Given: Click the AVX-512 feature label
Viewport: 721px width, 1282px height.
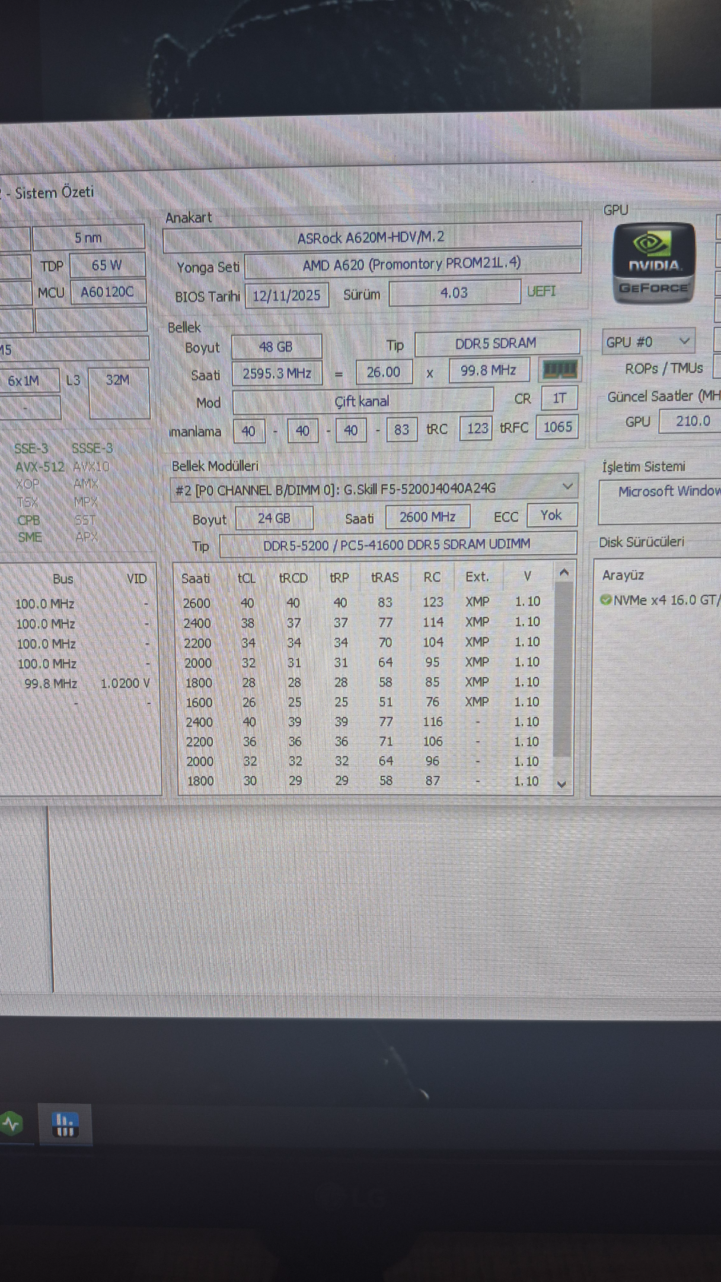Looking at the screenshot, I should pos(39,467).
